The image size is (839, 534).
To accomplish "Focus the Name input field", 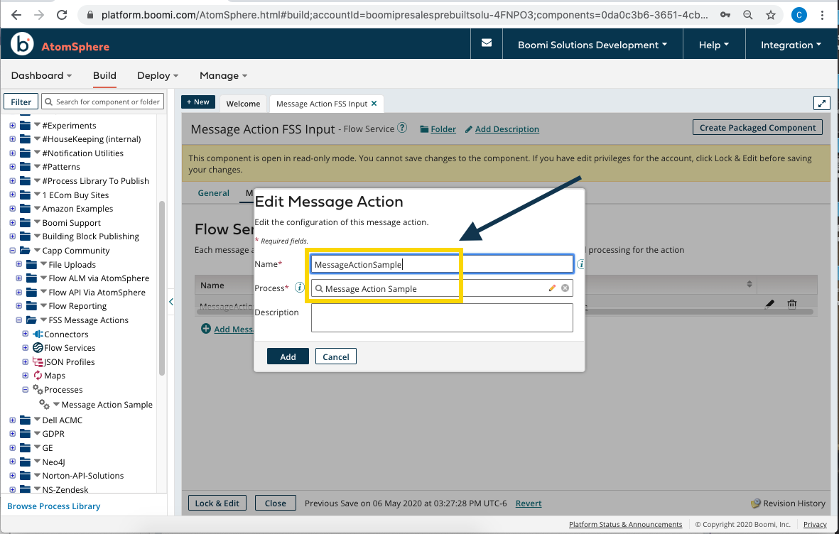I will [x=442, y=263].
